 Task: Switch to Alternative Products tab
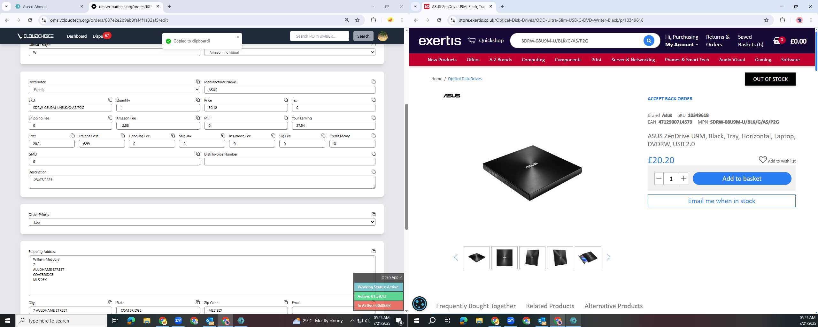[x=613, y=306]
